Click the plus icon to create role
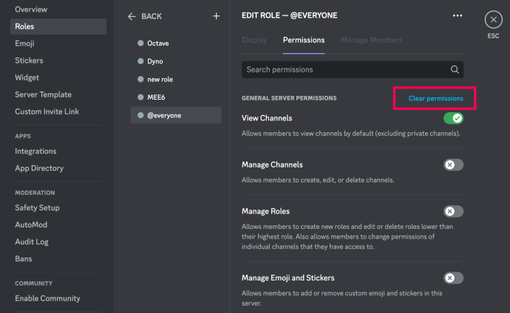This screenshot has height=313, width=510. [216, 16]
